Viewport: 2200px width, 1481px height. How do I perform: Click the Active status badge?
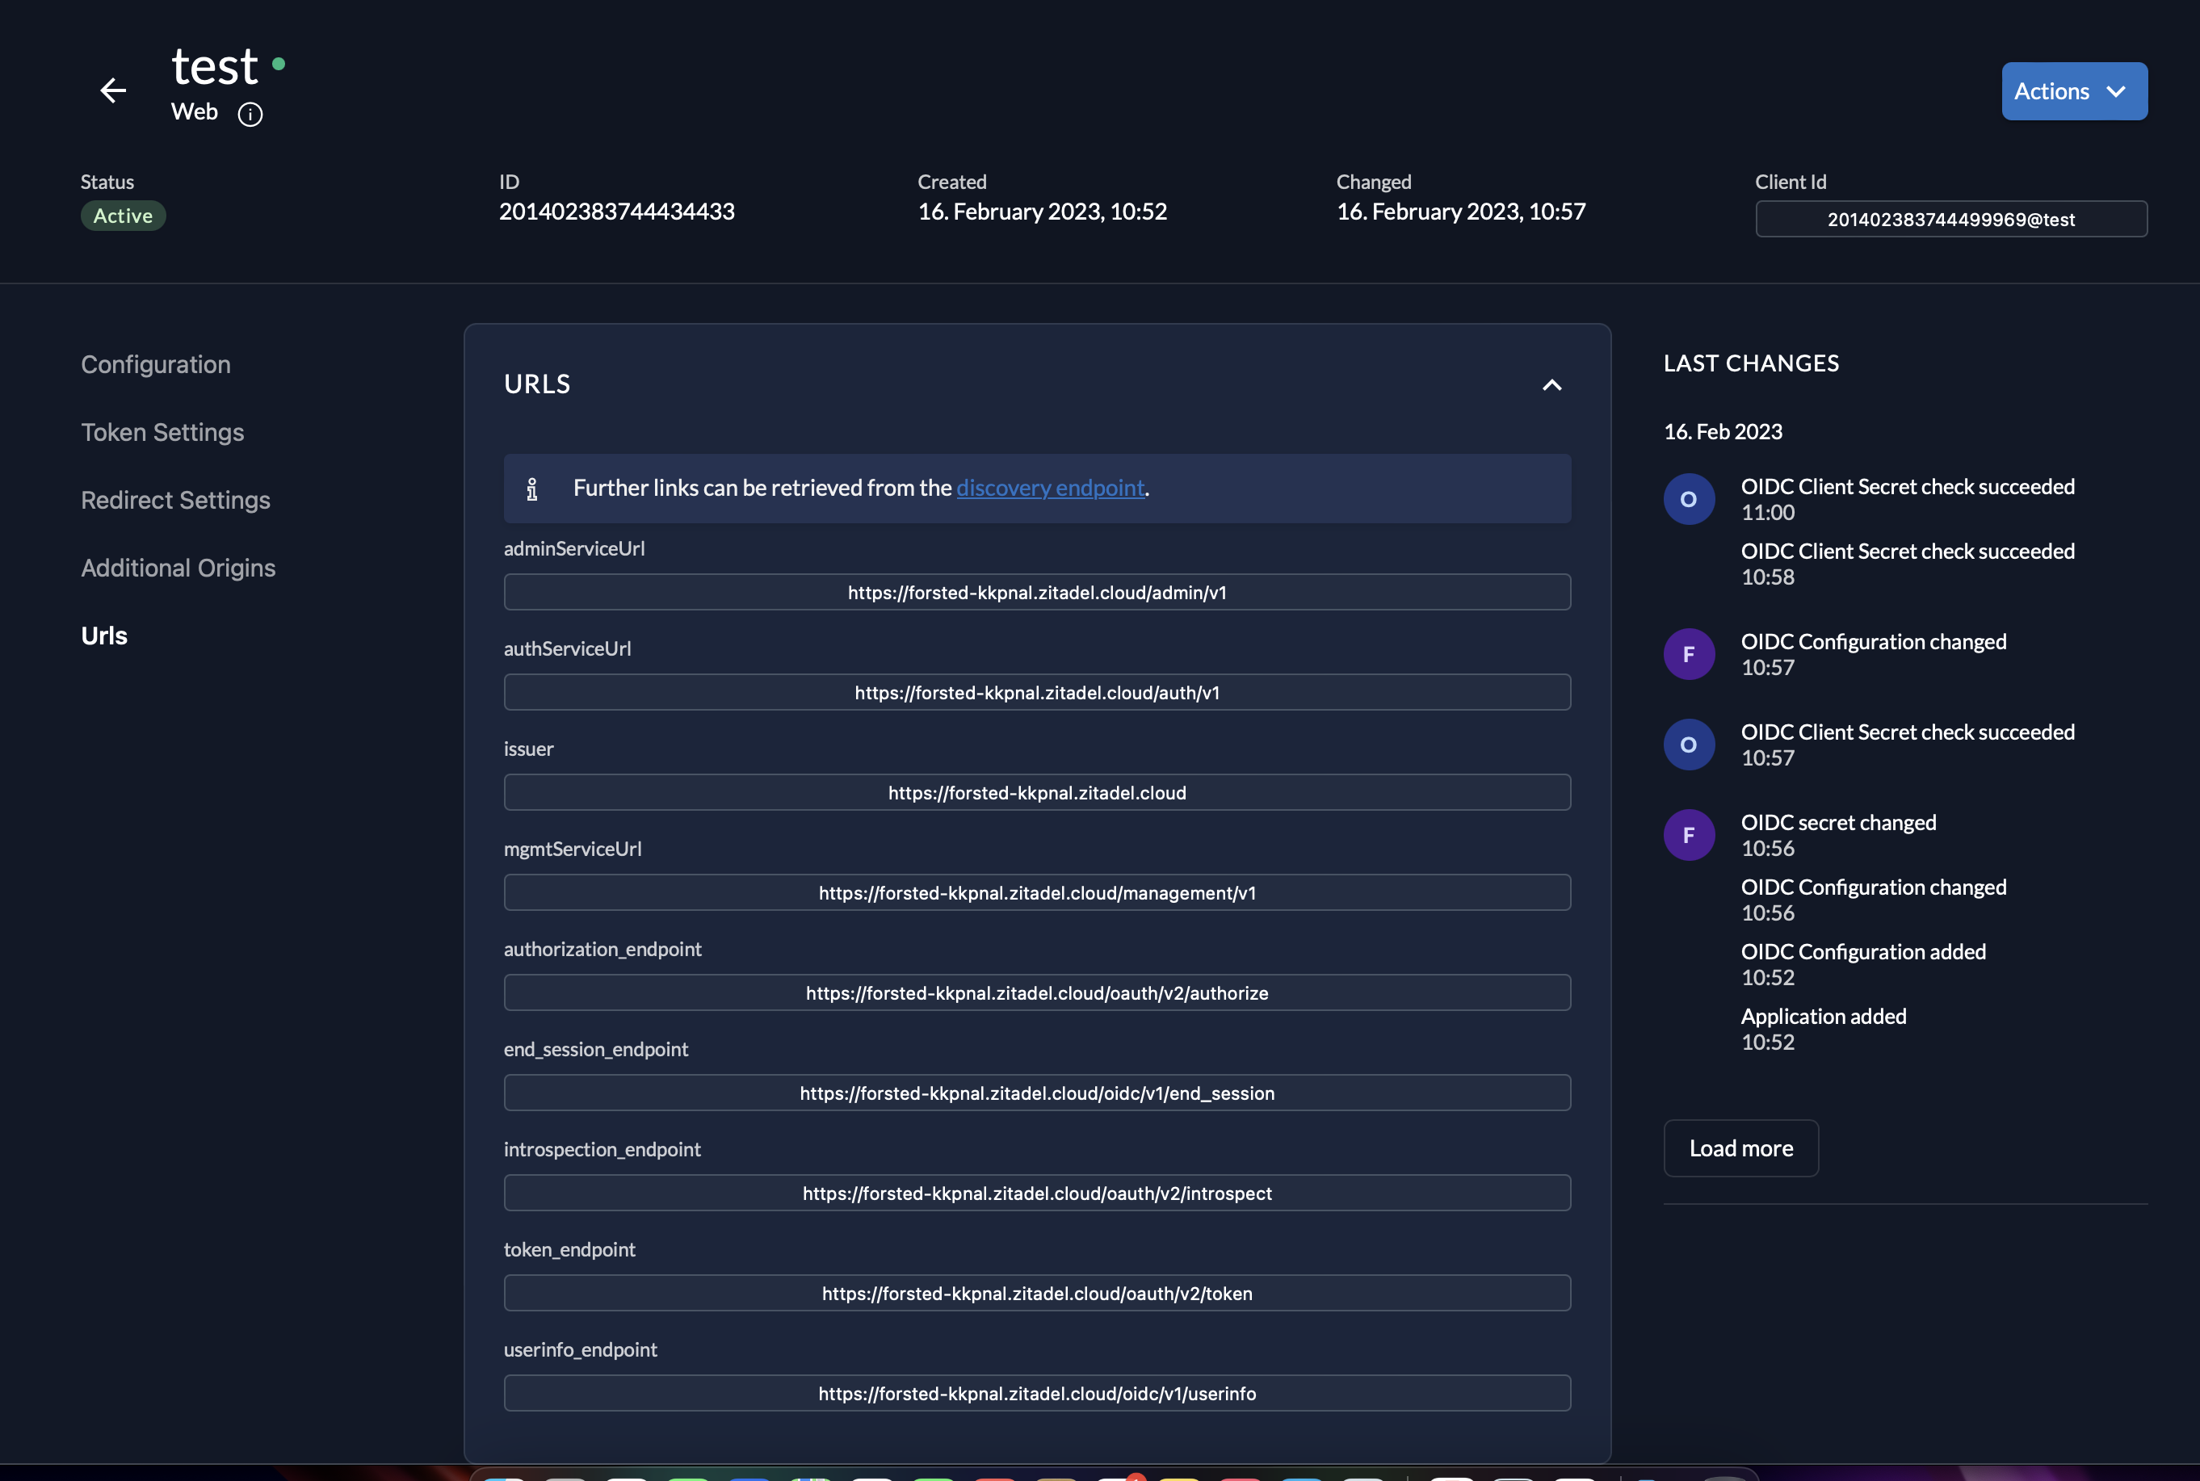123,216
